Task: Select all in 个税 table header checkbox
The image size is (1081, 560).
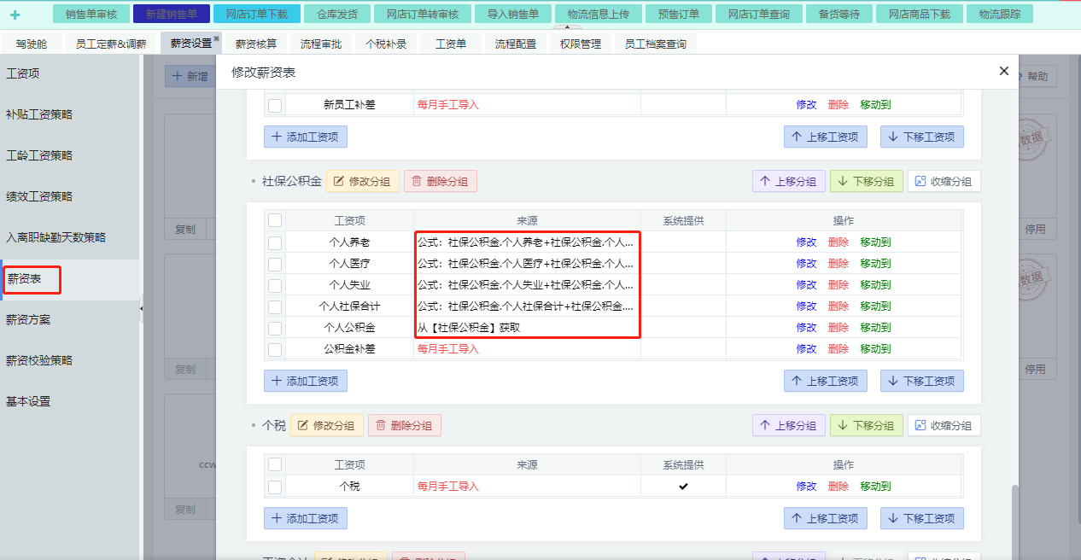Action: [275, 464]
